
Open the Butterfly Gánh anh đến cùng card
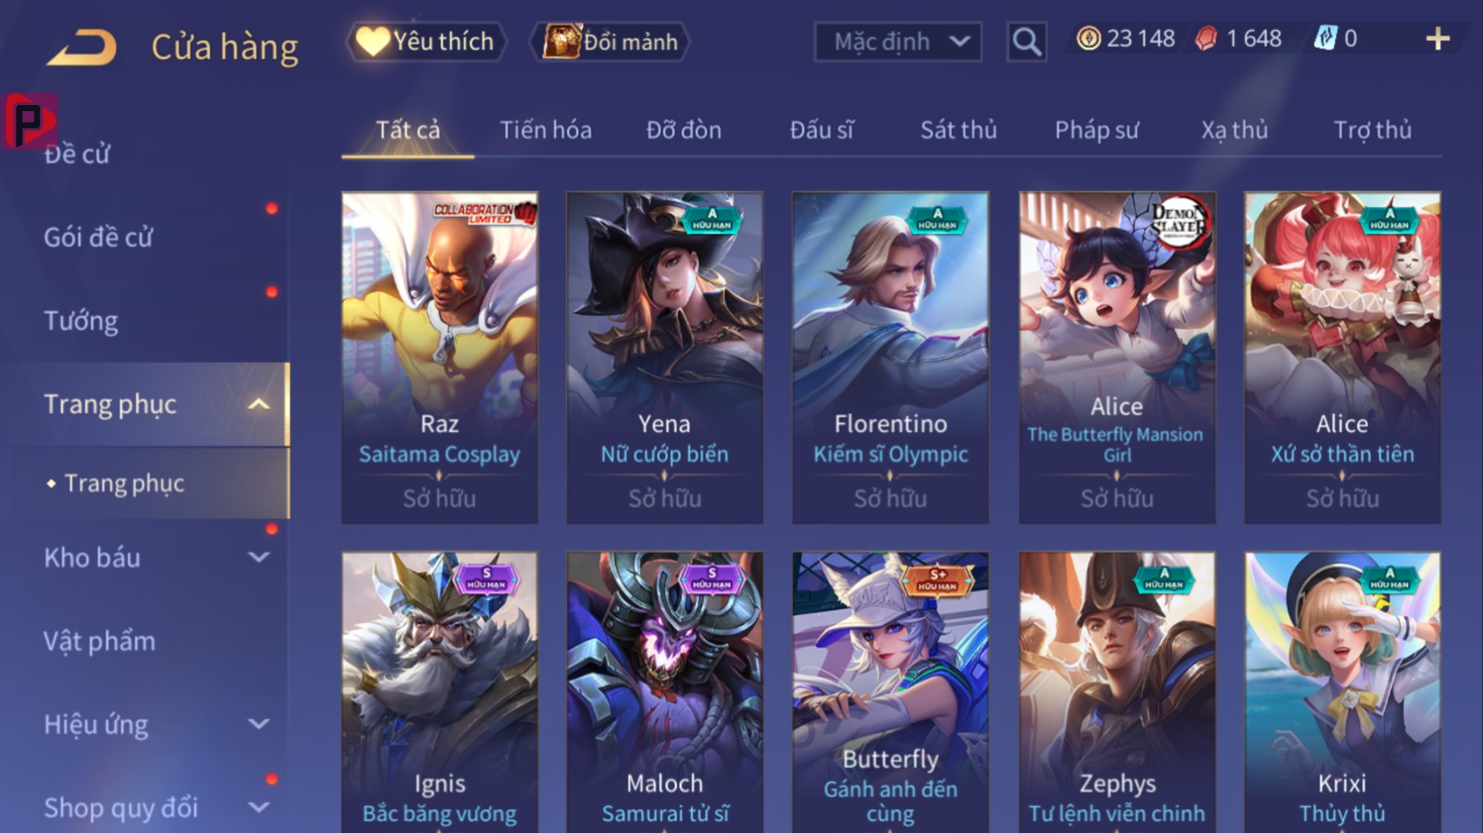pyautogui.click(x=890, y=692)
